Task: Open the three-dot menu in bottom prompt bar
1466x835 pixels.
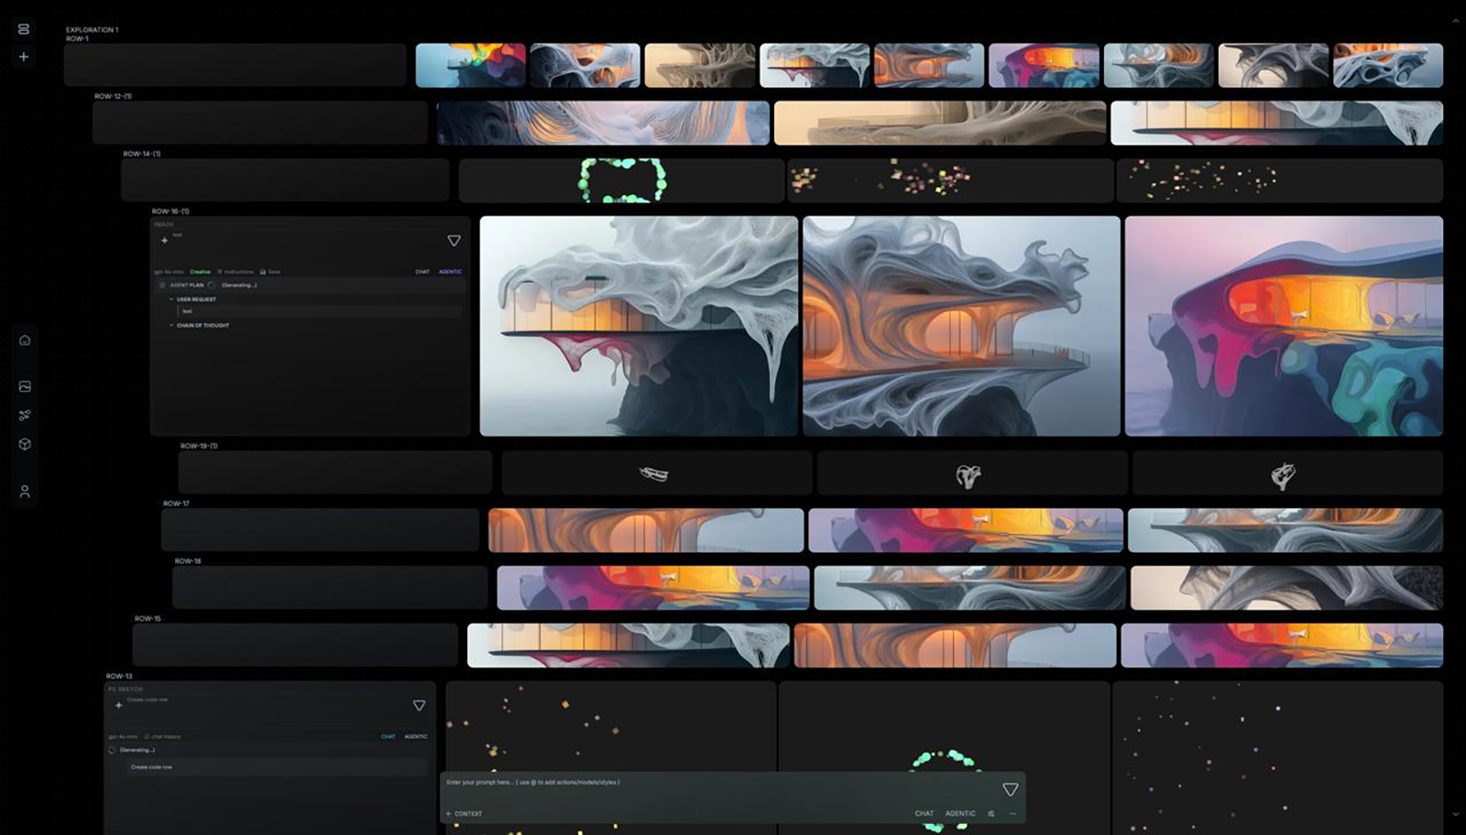Action: pos(1012,813)
